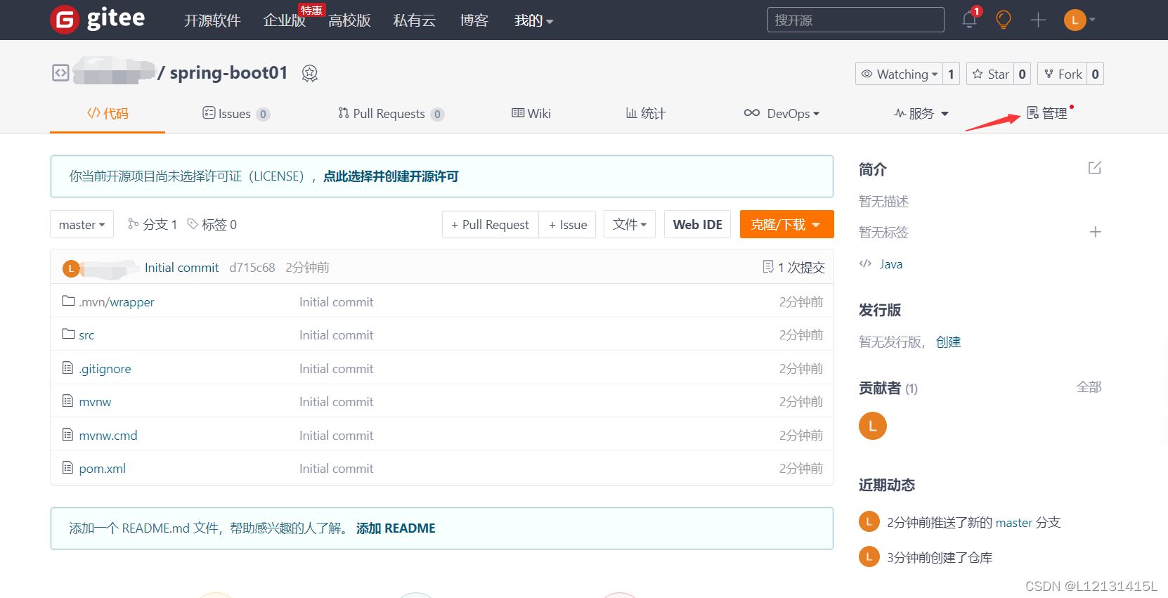Click the 标签 0 tags link
Image resolution: width=1168 pixels, height=598 pixels.
(212, 224)
